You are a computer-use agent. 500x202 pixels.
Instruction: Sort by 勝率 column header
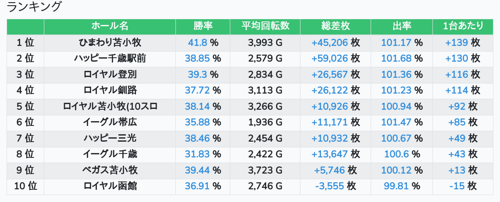(x=203, y=26)
